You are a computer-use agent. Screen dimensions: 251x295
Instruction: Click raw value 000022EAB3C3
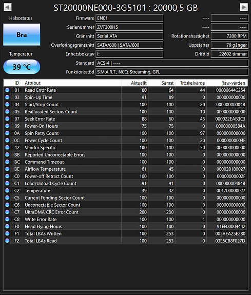click(230, 119)
